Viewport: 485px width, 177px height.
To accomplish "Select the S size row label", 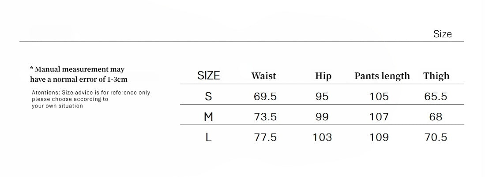I will tap(208, 97).
